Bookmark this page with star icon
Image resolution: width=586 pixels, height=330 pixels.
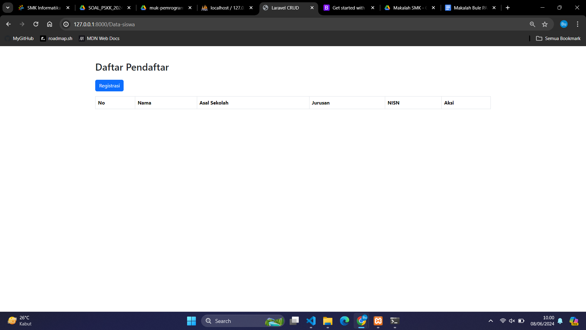click(545, 24)
